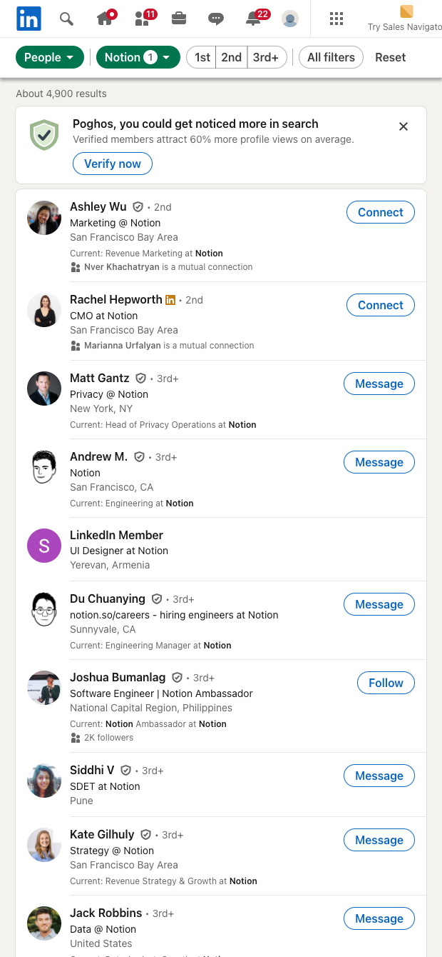View notifications bell icon
Viewport: 442px width, 957px height.
click(x=254, y=19)
